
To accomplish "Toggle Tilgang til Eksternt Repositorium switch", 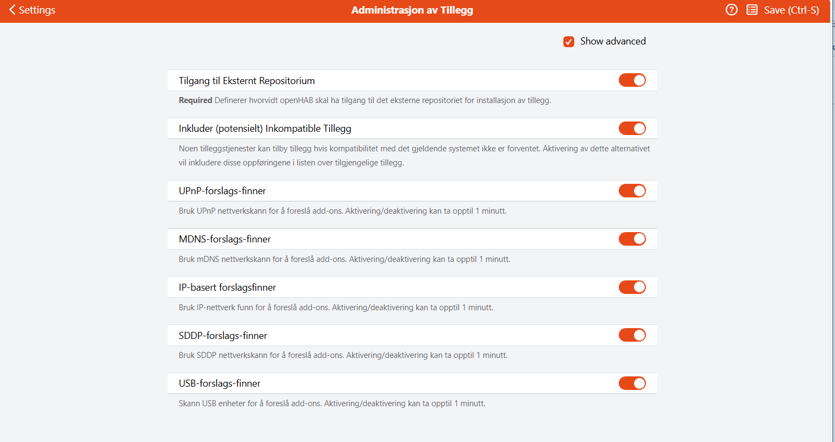I will [632, 80].
